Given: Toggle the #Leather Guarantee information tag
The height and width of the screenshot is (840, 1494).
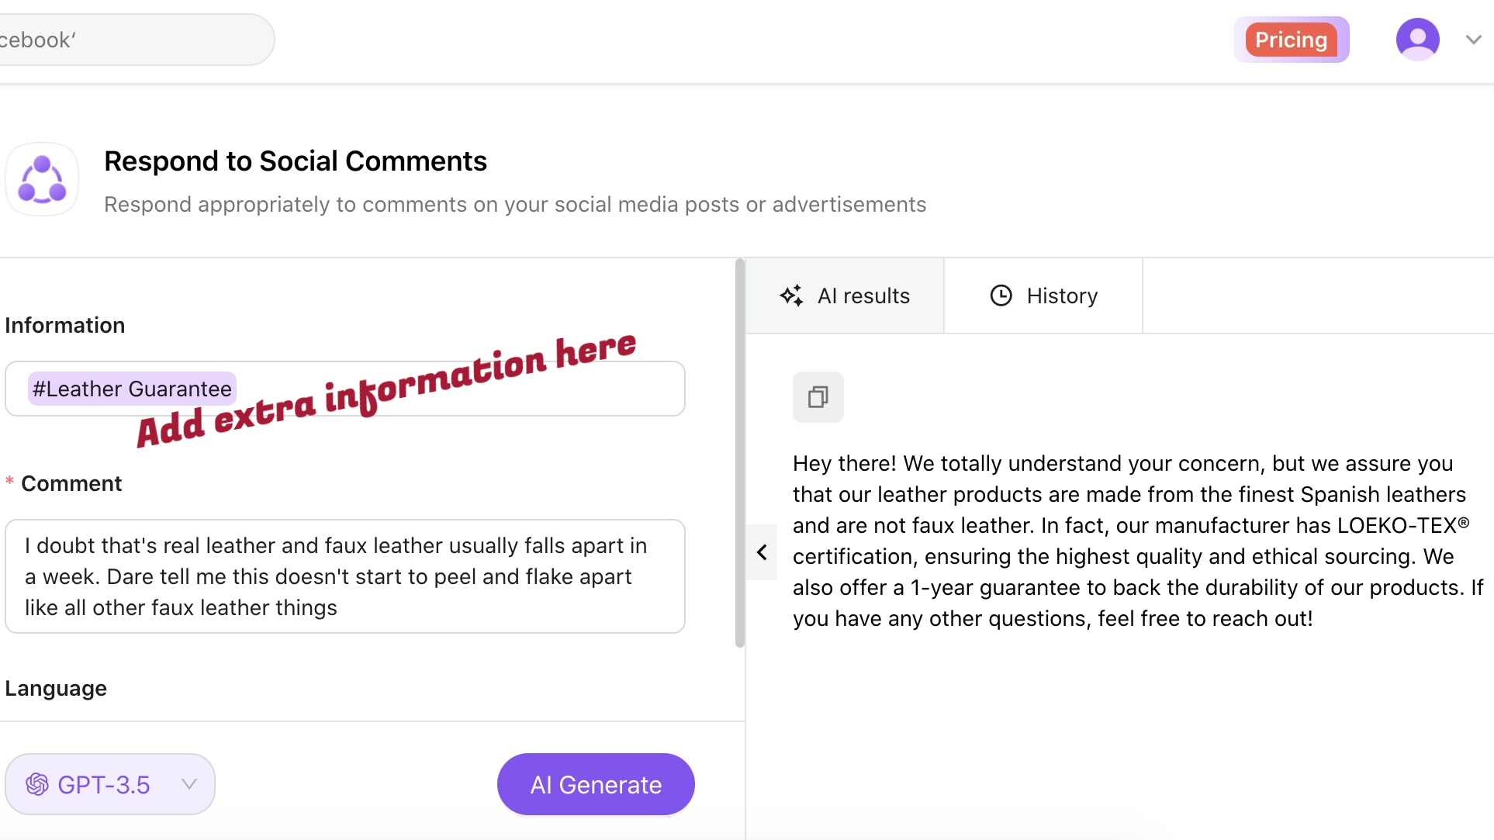Looking at the screenshot, I should [130, 389].
